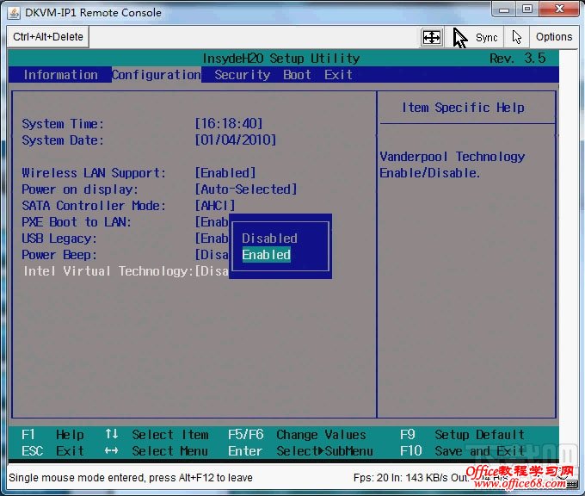Close the DKVM-IP1 Remote Console window

(559, 9)
